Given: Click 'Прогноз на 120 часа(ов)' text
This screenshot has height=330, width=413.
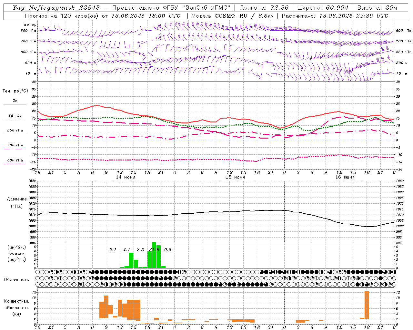Looking at the screenshot, I should pyautogui.click(x=62, y=16).
